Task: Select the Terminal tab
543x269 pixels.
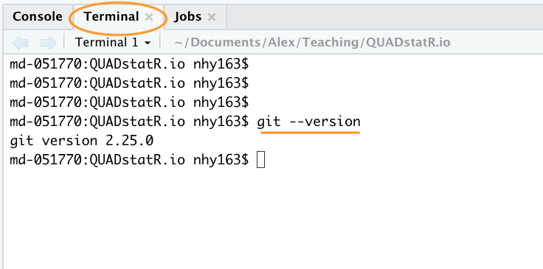Action: pos(111,17)
